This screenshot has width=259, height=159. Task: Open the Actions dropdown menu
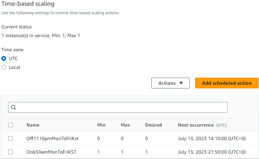click(170, 83)
